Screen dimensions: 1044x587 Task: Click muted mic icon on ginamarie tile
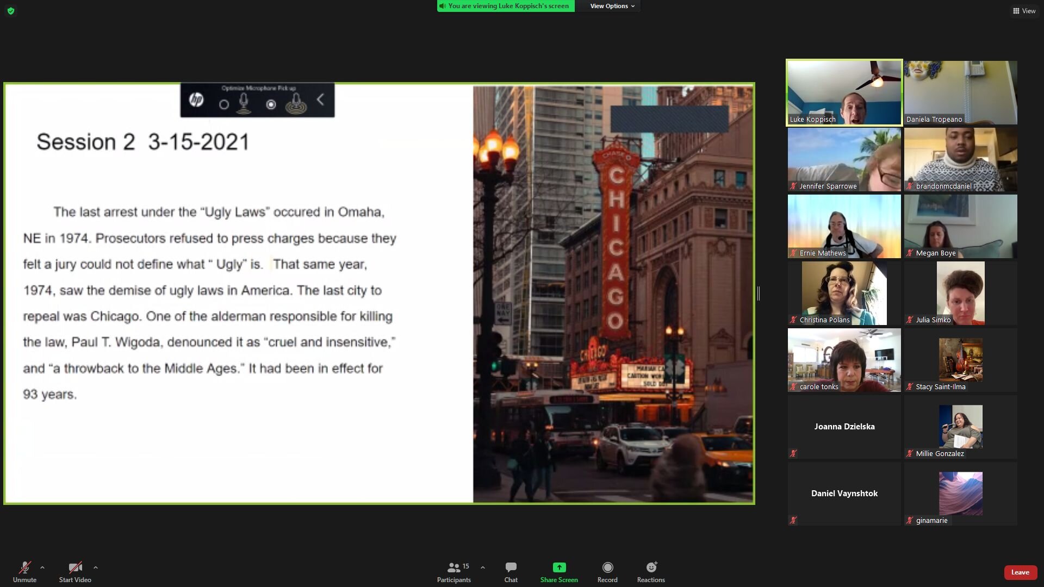pos(910,520)
